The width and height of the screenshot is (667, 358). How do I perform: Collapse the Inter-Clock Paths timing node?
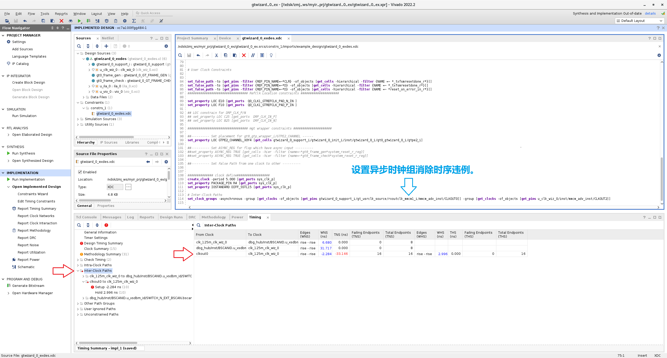pyautogui.click(x=78, y=271)
